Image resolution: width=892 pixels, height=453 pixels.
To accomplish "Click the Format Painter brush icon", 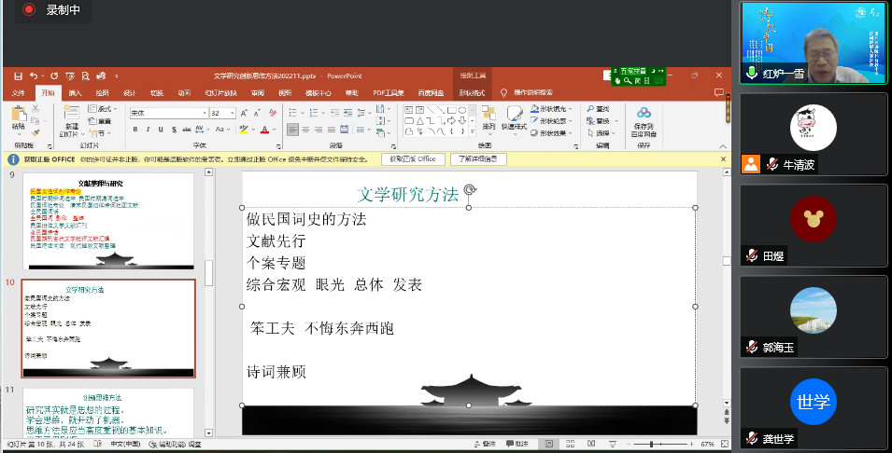I will pos(35,133).
